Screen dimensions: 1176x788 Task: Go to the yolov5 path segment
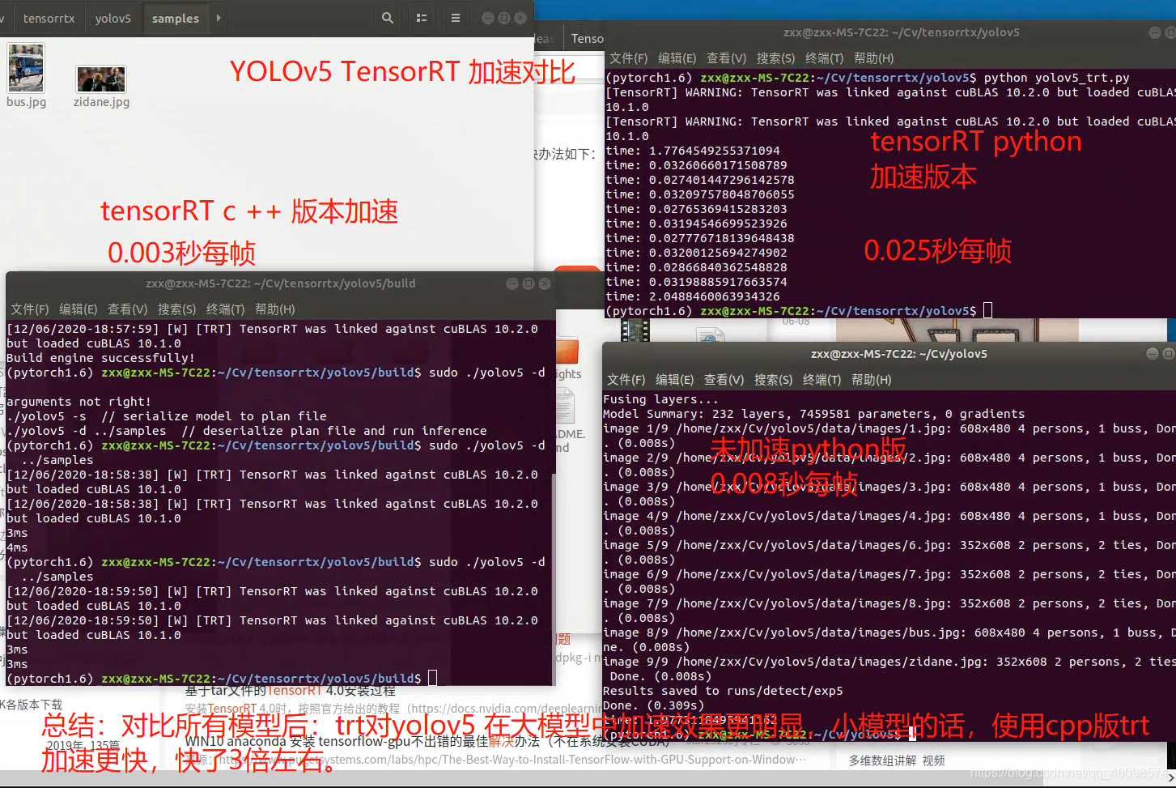[113, 18]
